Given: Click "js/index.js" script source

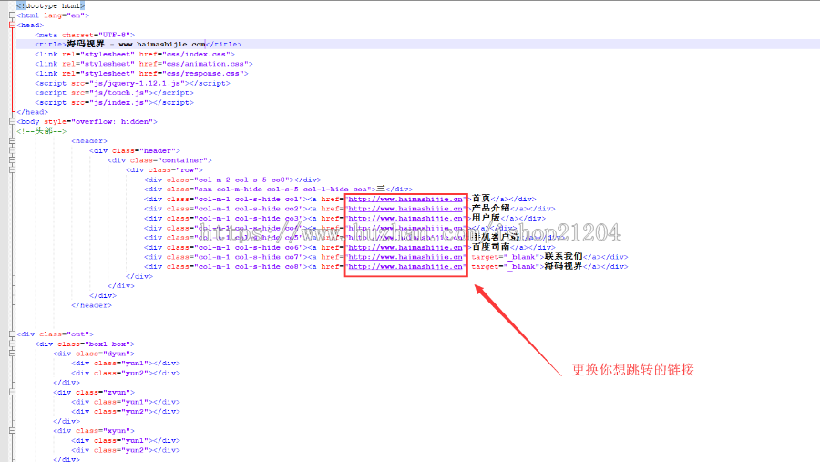Looking at the screenshot, I should (x=118, y=103).
